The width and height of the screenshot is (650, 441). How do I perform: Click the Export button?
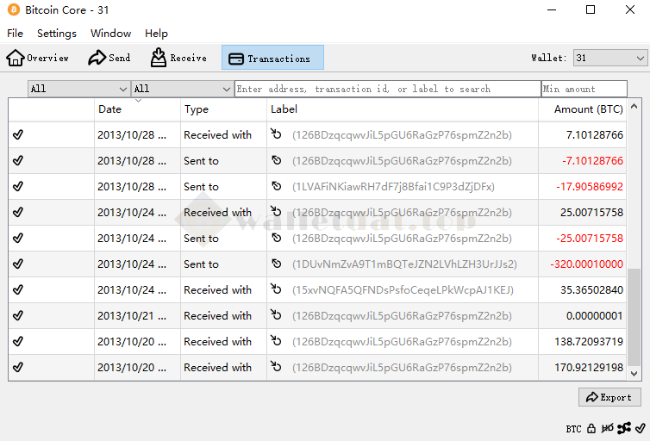(x=609, y=397)
